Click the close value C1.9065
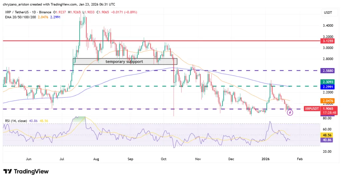This screenshot has height=180, width=342. pos(103,12)
